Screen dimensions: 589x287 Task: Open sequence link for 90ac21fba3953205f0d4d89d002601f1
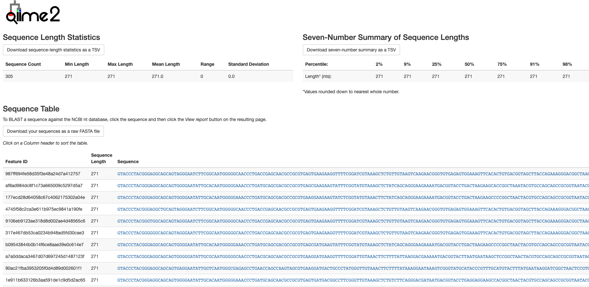[x=353, y=268]
